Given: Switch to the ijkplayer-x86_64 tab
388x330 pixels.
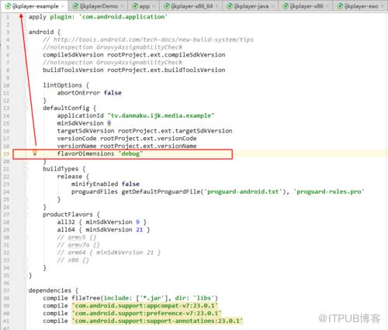Looking at the screenshot, I should coord(192,6).
